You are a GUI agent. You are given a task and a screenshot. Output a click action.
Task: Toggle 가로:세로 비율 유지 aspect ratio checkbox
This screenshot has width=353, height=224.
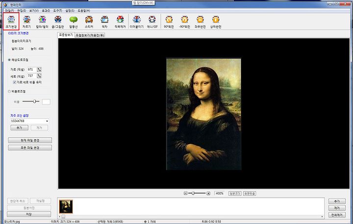tap(15, 82)
